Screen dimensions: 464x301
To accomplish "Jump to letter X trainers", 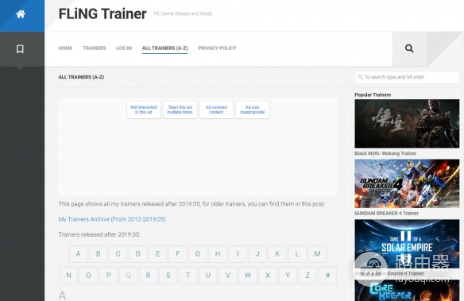I will pyautogui.click(x=268, y=276).
